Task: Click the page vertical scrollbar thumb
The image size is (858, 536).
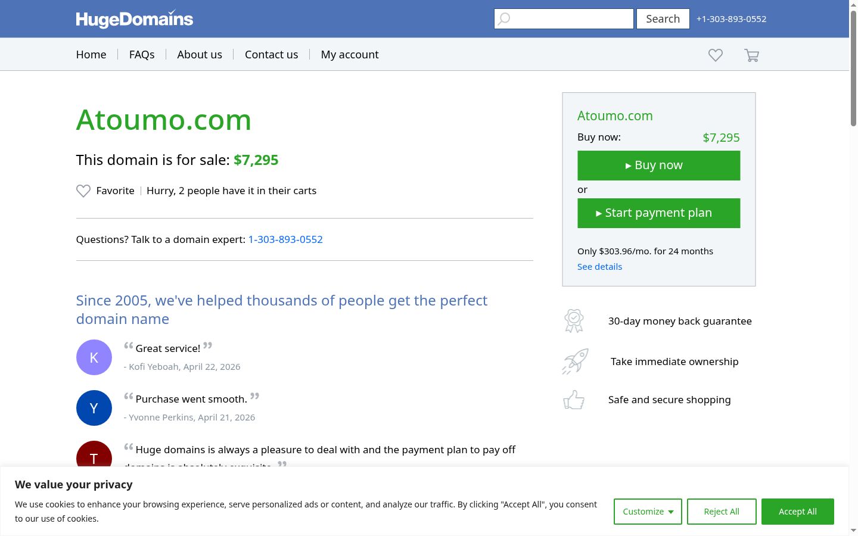Action: click(x=853, y=68)
